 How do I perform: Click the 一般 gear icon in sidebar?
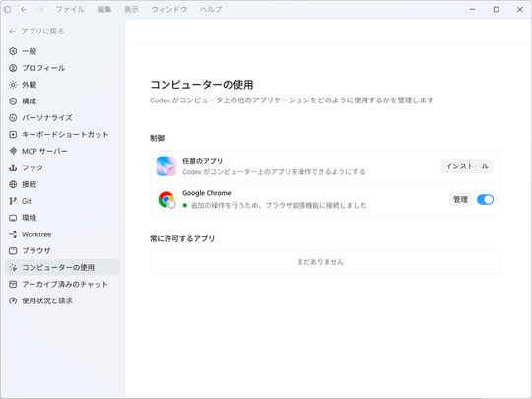pyautogui.click(x=13, y=51)
